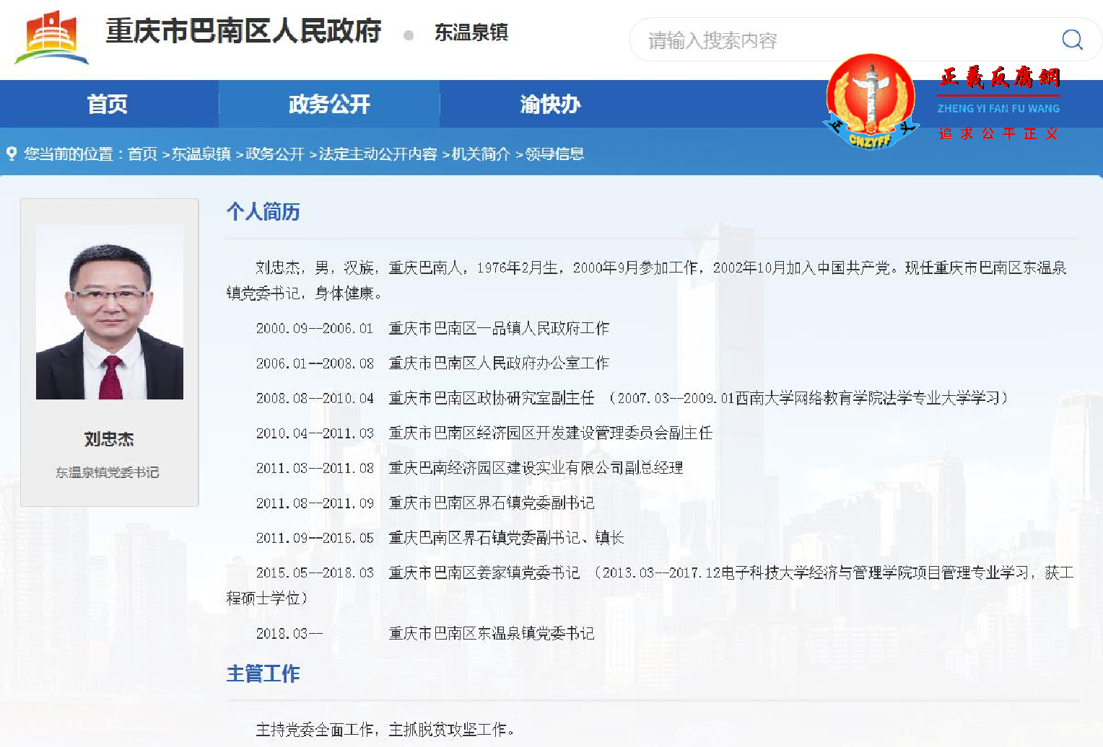
Task: Open 法定主动公开内容 from the breadcrumb
Action: [x=378, y=154]
